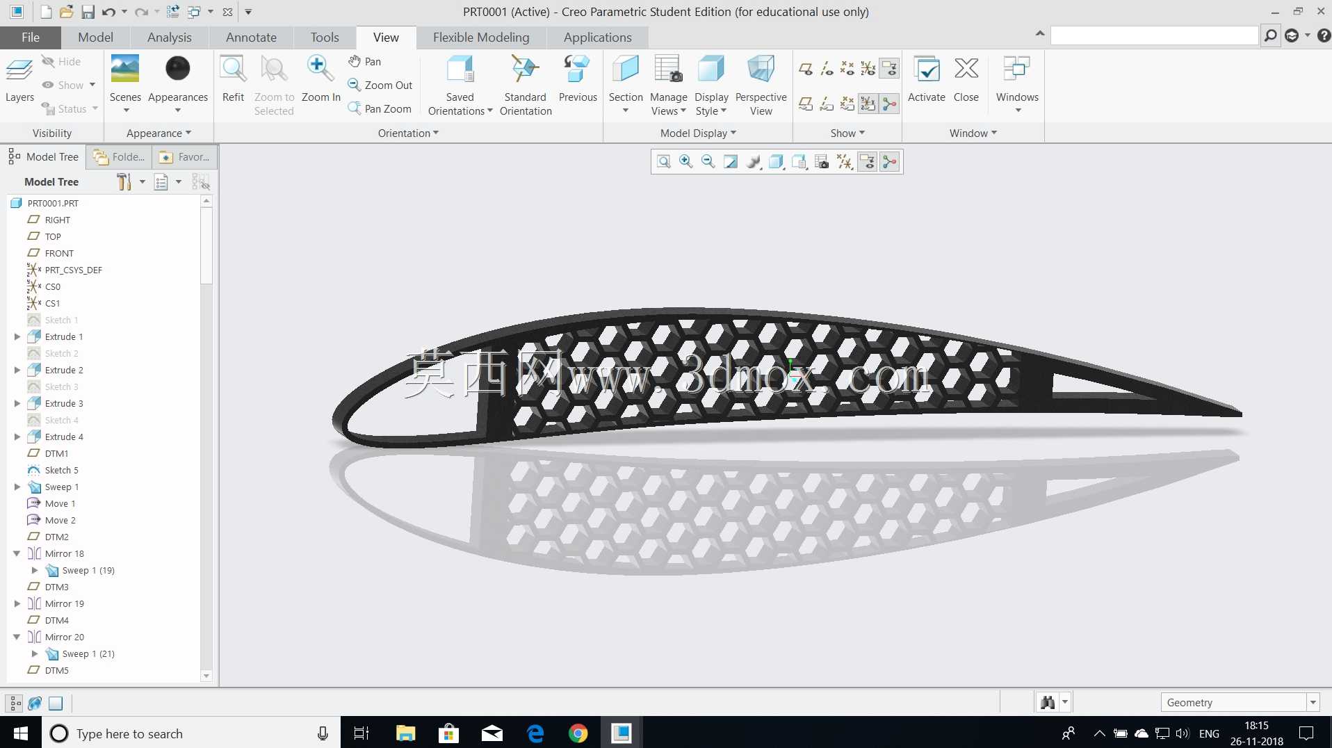The width and height of the screenshot is (1332, 748).
Task: Click the Appearances sphere icon
Action: pyautogui.click(x=178, y=69)
